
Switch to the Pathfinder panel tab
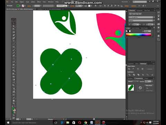(x=143, y=64)
